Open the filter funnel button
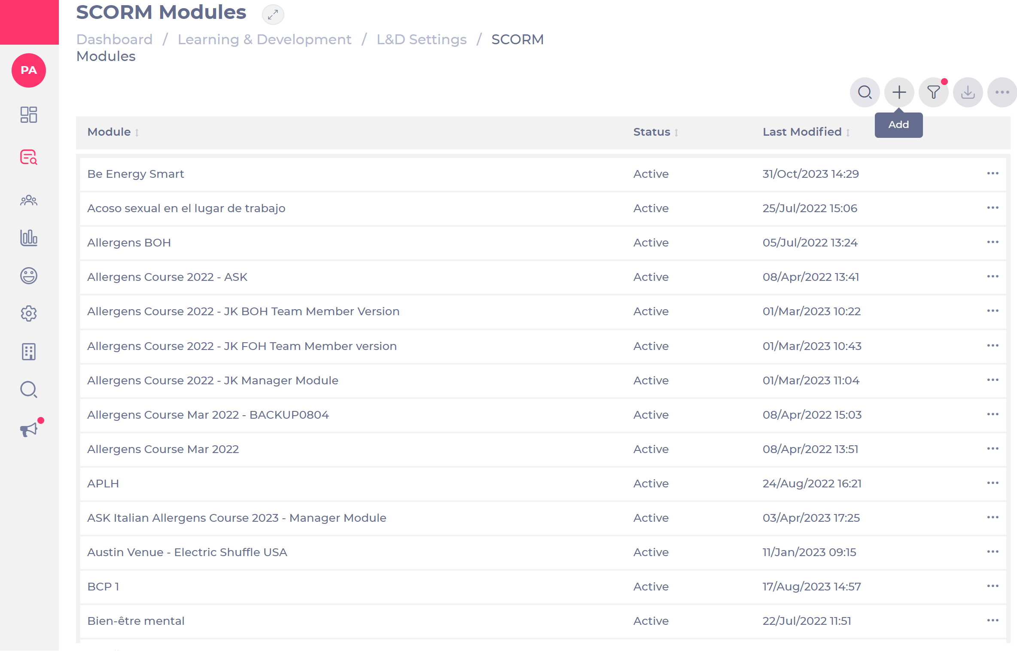1017x651 pixels. click(933, 92)
